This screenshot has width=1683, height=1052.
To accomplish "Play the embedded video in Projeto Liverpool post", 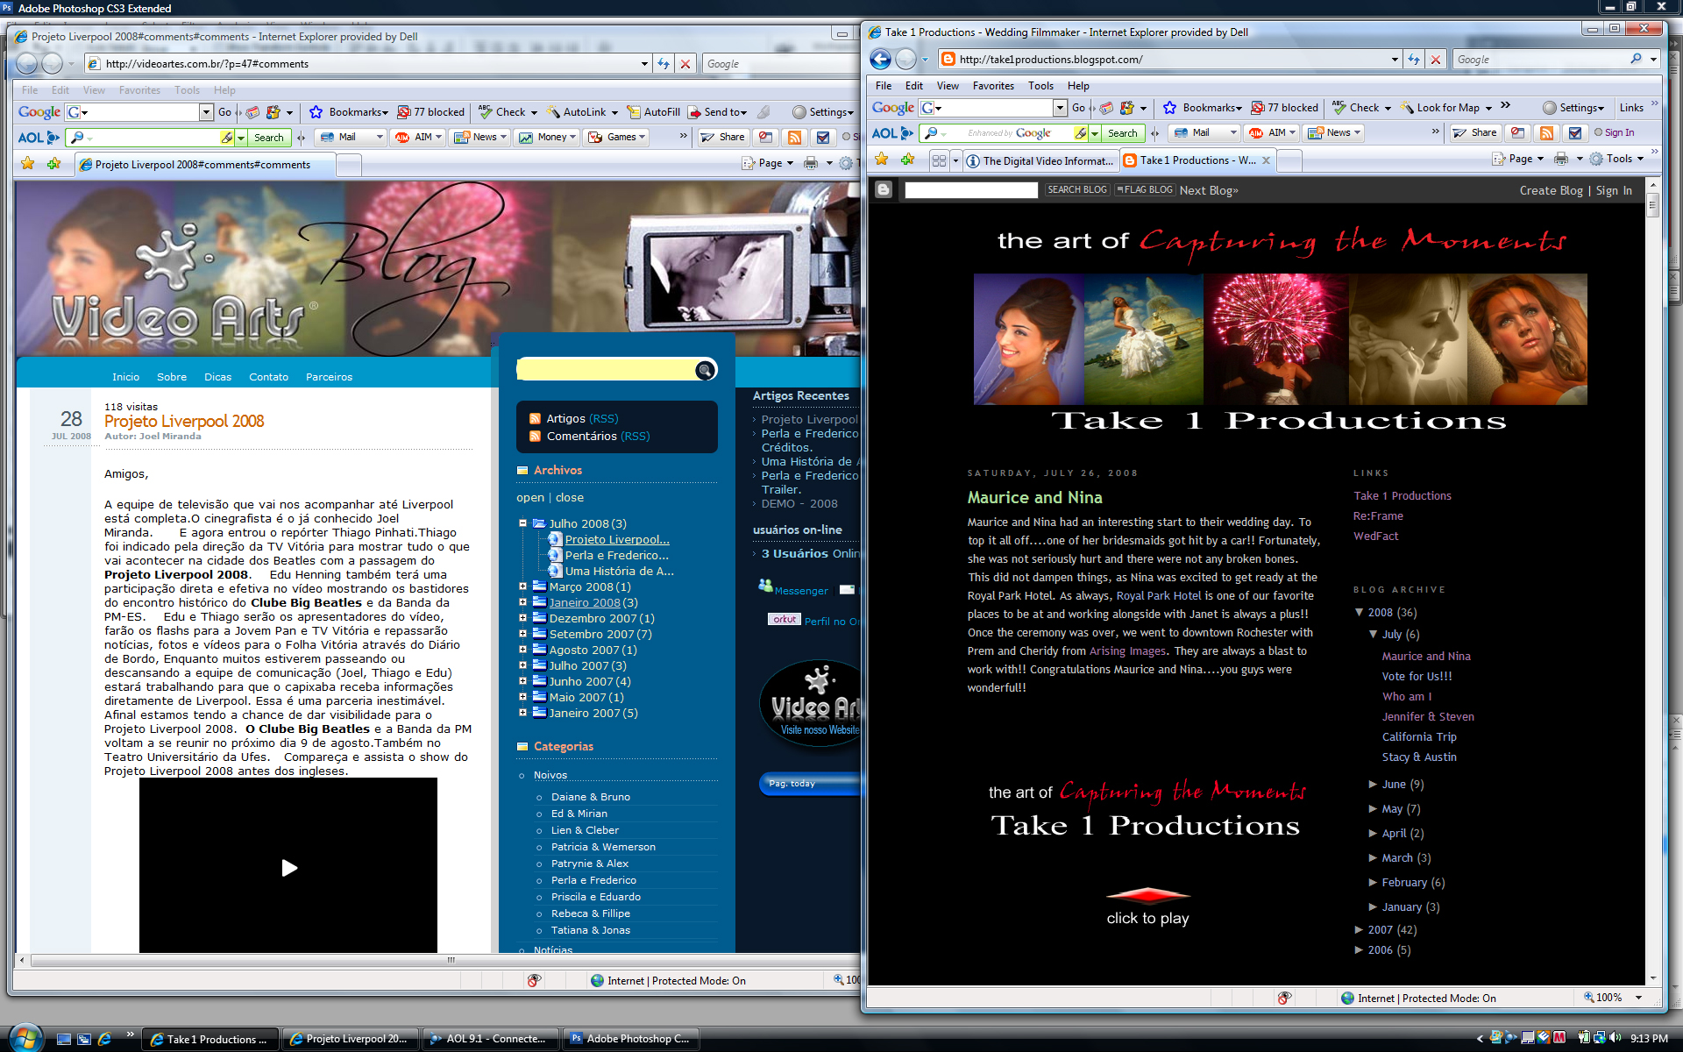I will click(x=288, y=868).
